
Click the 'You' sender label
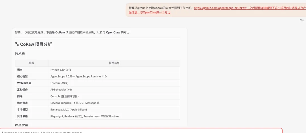(302, 20)
